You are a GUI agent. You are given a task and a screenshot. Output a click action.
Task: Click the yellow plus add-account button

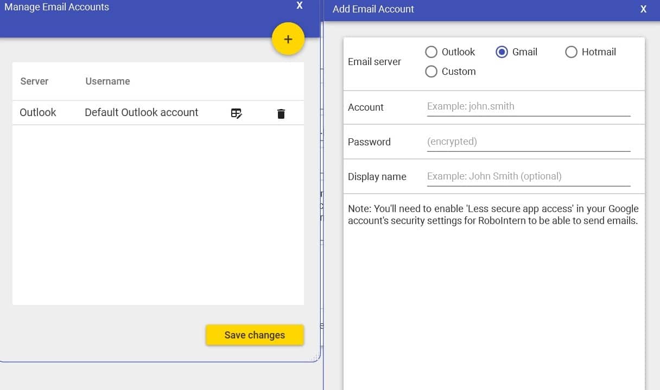click(x=288, y=39)
